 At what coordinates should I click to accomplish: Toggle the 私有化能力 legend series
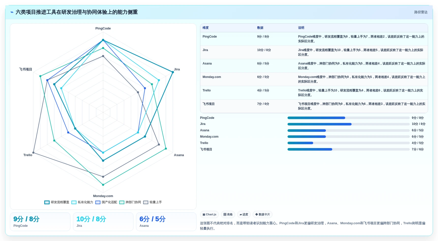(82, 202)
